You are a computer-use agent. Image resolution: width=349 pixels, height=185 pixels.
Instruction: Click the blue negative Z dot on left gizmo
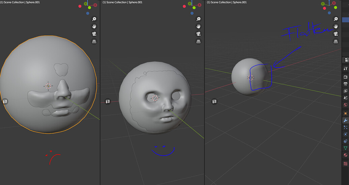click(x=88, y=13)
